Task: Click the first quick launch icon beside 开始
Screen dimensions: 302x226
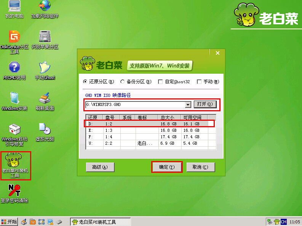Action: tap(24, 222)
